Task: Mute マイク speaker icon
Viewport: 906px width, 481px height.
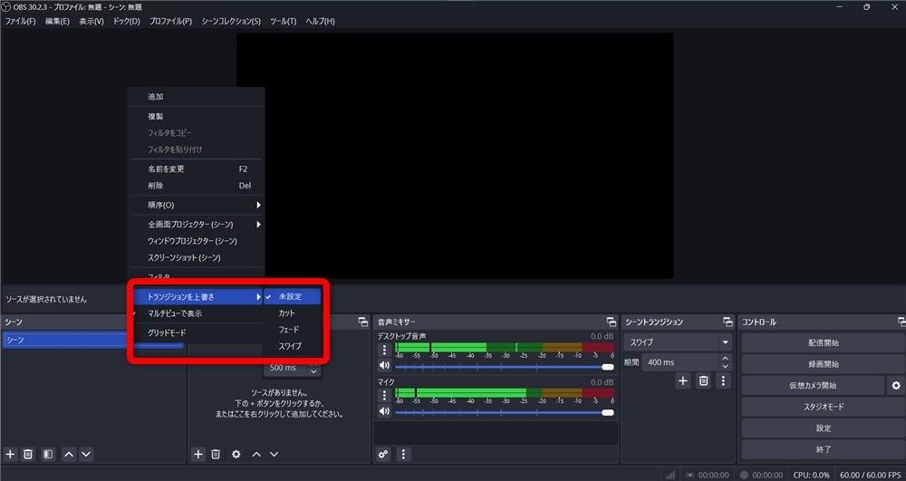Action: click(384, 411)
